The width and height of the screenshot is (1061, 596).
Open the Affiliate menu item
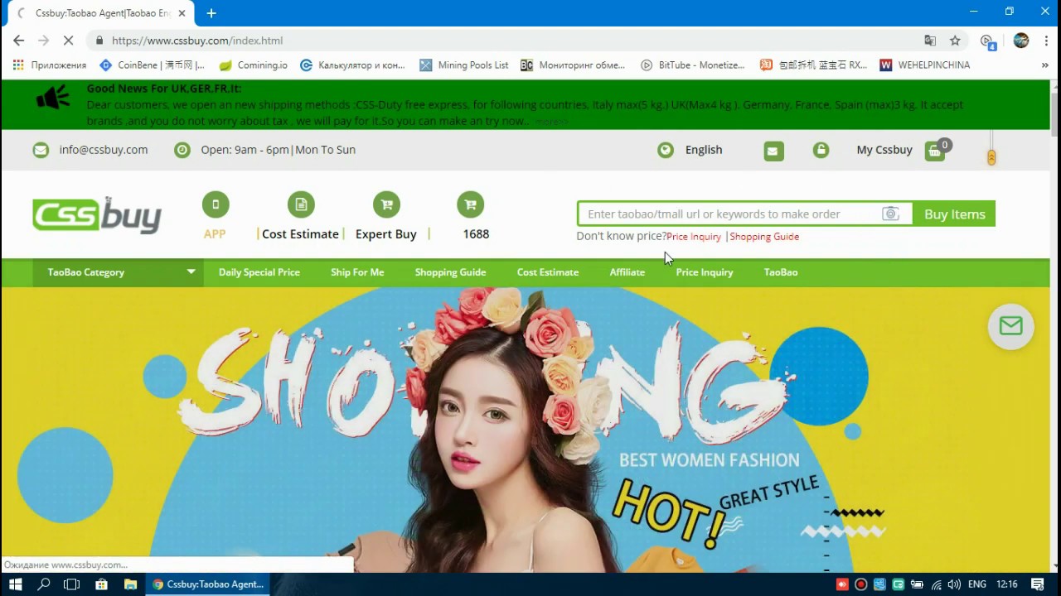[627, 272]
